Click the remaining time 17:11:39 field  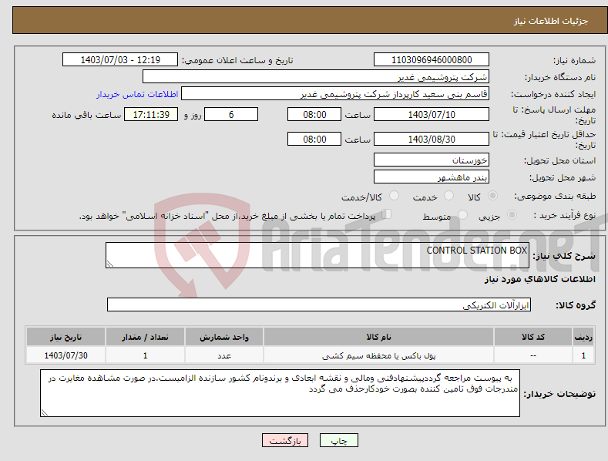click(x=151, y=114)
